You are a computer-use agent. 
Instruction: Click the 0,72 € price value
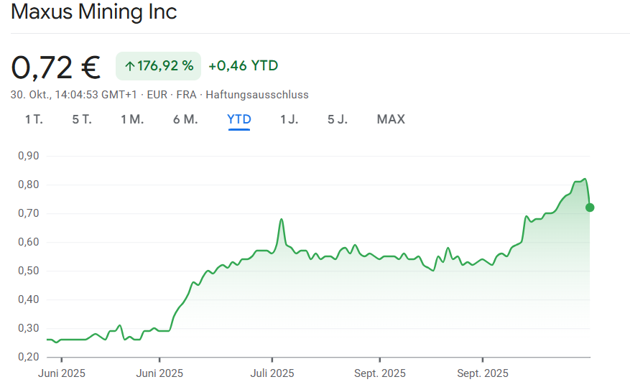click(55, 67)
